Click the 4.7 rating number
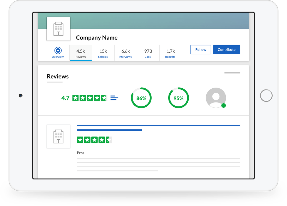This screenshot has height=206, width=287. [x=65, y=98]
